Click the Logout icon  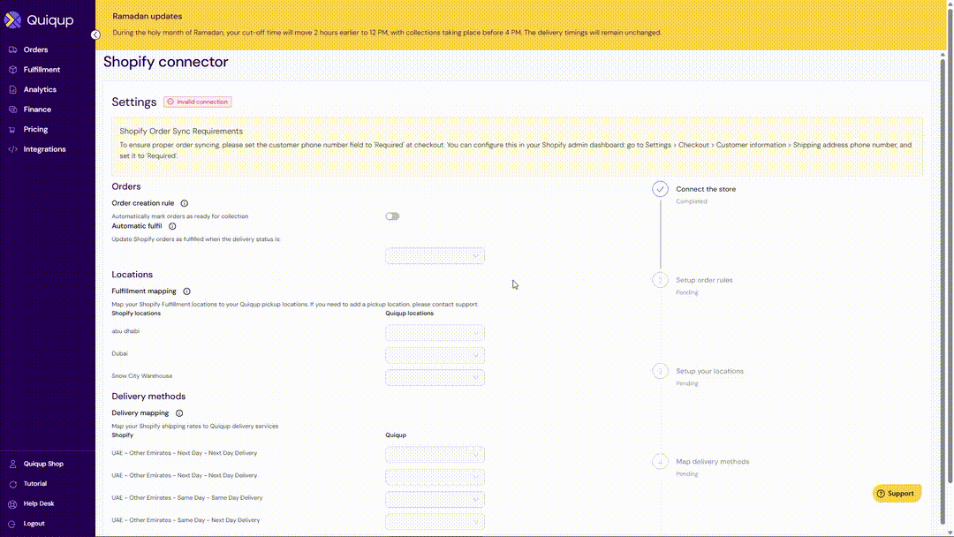click(x=12, y=524)
